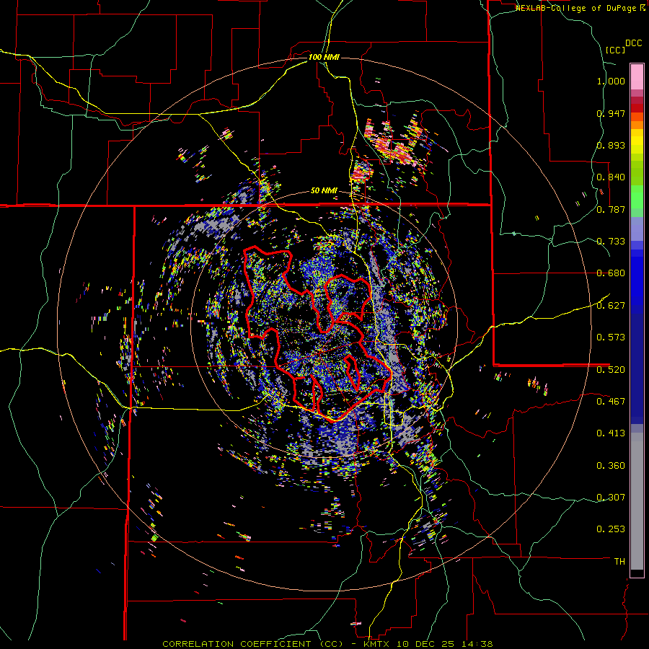
Task: Select the 0.893 legend value
Action: tap(611, 145)
